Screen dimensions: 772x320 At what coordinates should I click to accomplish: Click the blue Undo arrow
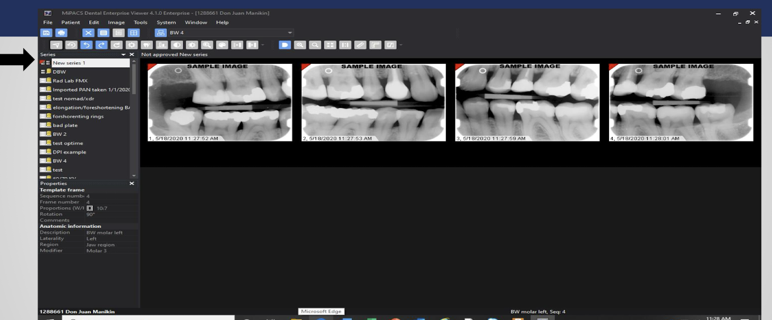(x=86, y=45)
